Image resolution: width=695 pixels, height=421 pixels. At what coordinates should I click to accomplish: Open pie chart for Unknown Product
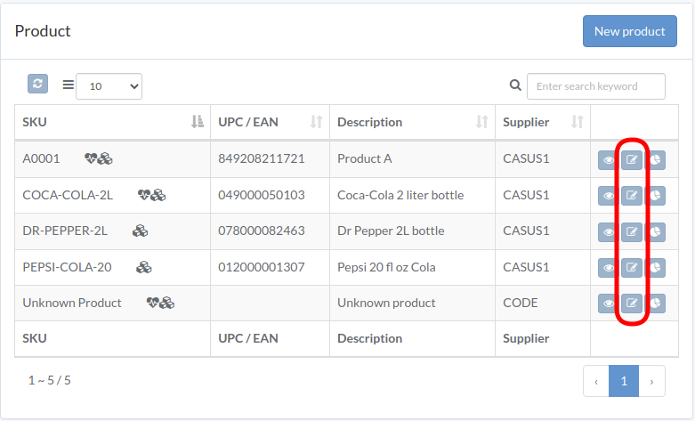click(x=656, y=304)
